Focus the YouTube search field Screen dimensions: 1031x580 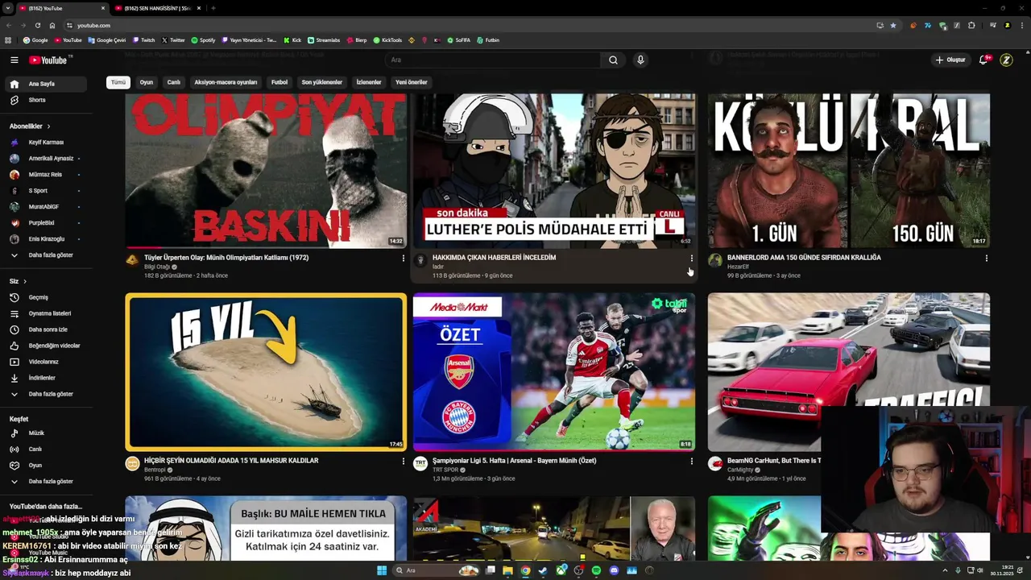(492, 60)
